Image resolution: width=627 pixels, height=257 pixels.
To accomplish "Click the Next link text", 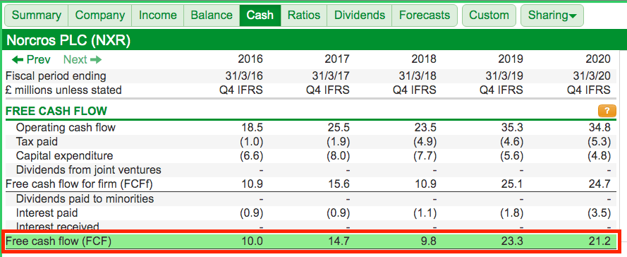I will tap(75, 59).
